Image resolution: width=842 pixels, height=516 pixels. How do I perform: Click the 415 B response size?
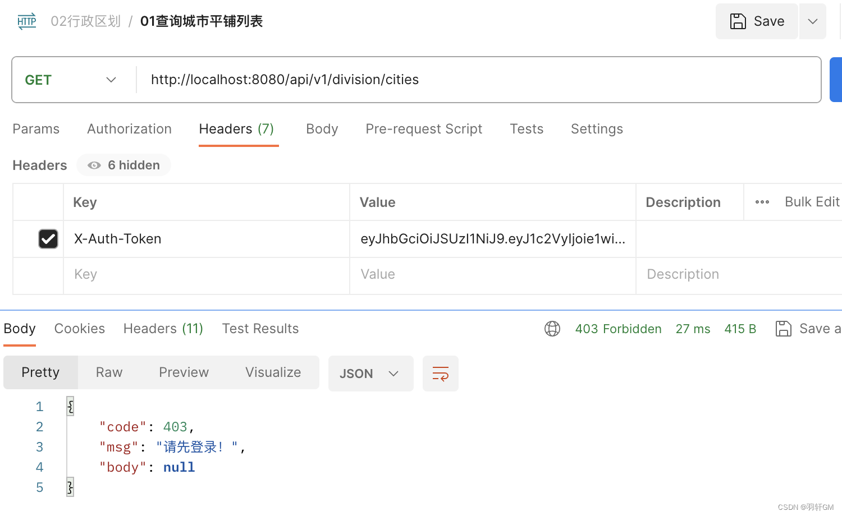click(x=740, y=329)
